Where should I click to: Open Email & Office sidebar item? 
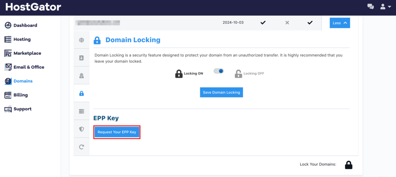click(29, 67)
